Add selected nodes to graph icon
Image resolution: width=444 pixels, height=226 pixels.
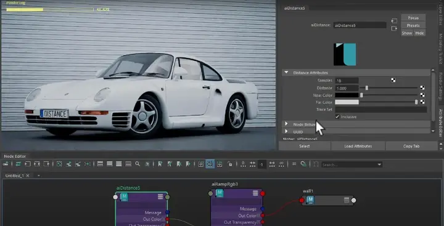pyautogui.click(x=69, y=164)
